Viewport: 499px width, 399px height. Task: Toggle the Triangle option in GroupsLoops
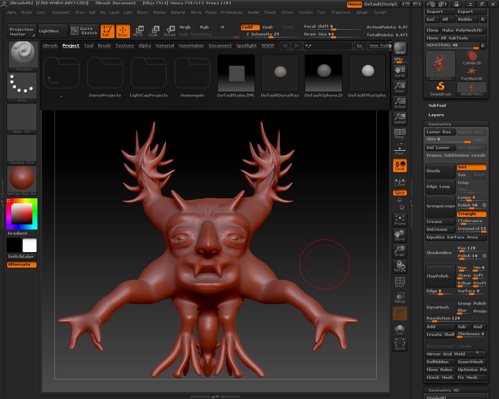[x=471, y=214]
